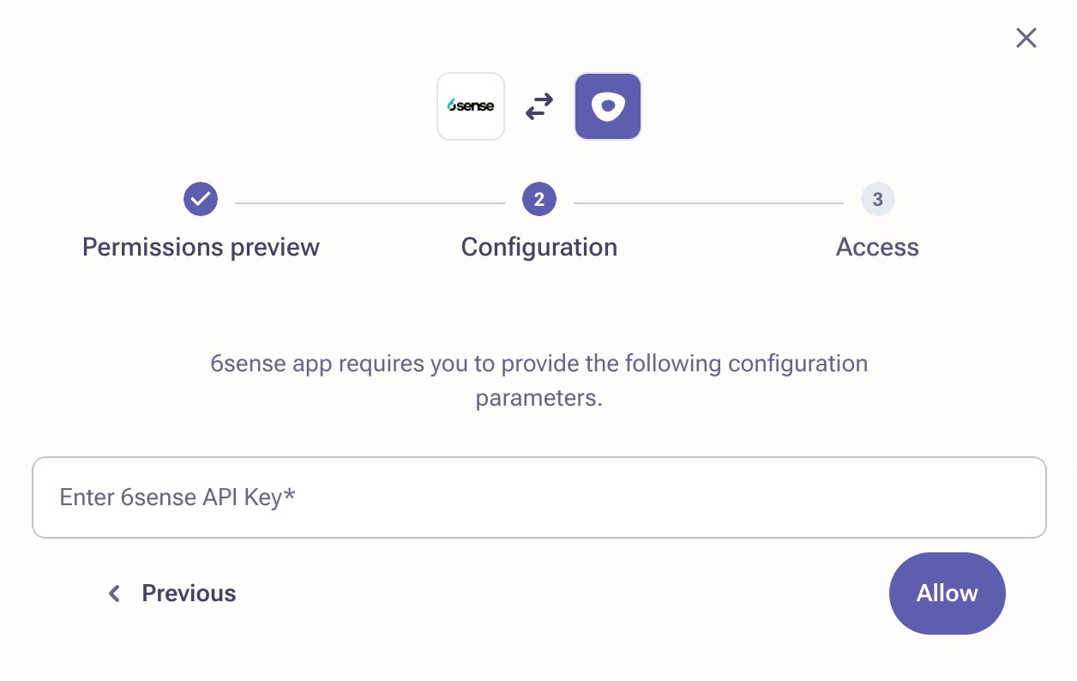Select the completed checkmark step circle

click(201, 199)
